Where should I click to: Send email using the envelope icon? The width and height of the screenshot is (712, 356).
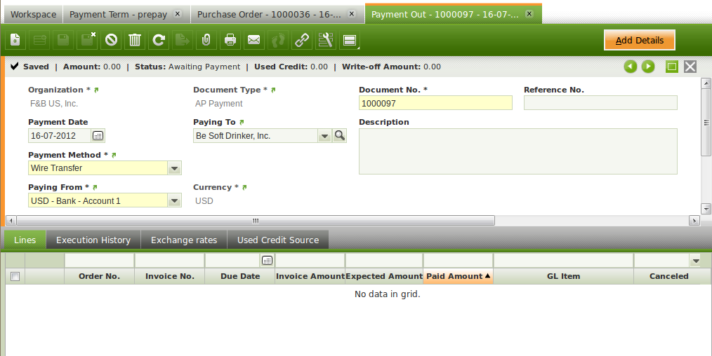pyautogui.click(x=253, y=41)
